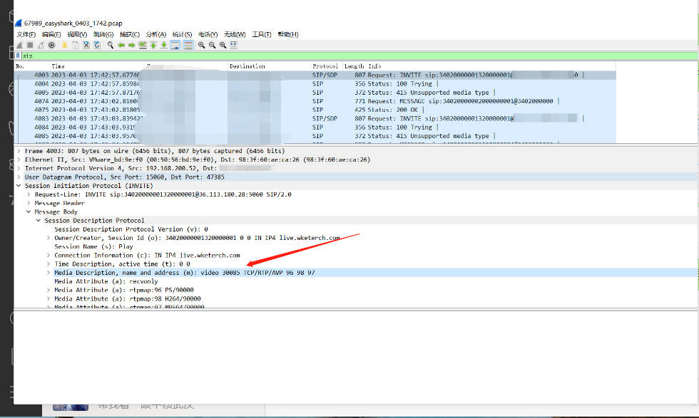
Task: Sort by the Length column header
Action: (x=354, y=66)
